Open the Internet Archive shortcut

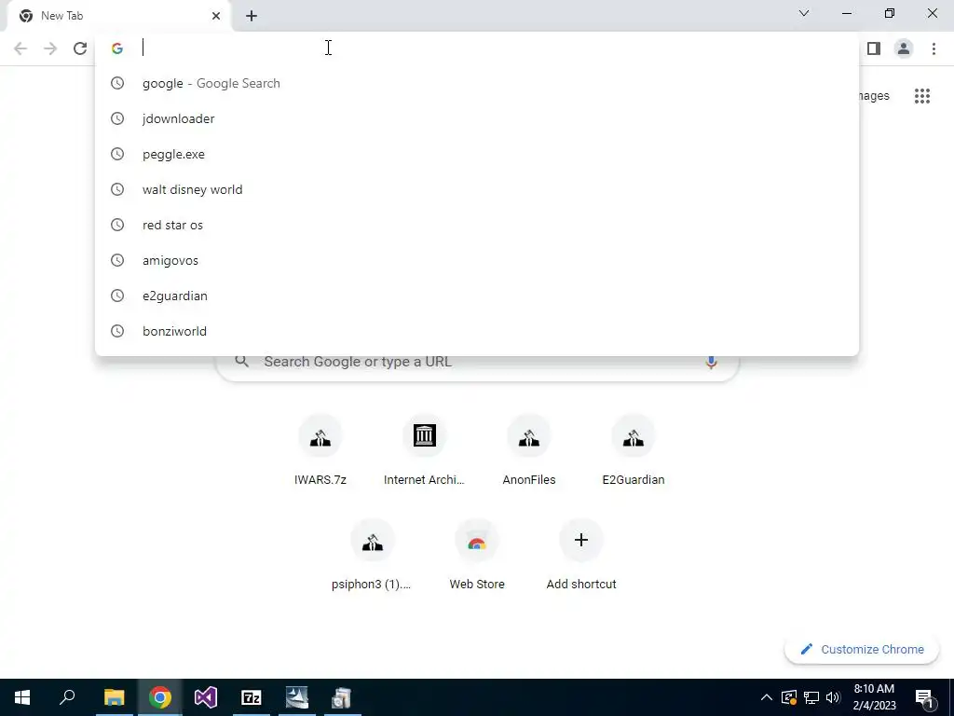point(424,450)
